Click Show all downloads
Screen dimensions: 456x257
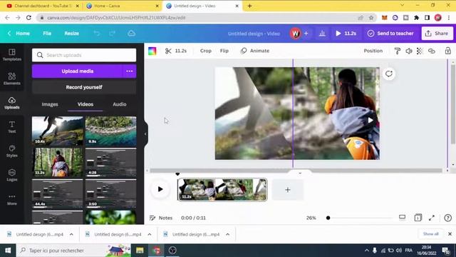[x=430, y=234]
